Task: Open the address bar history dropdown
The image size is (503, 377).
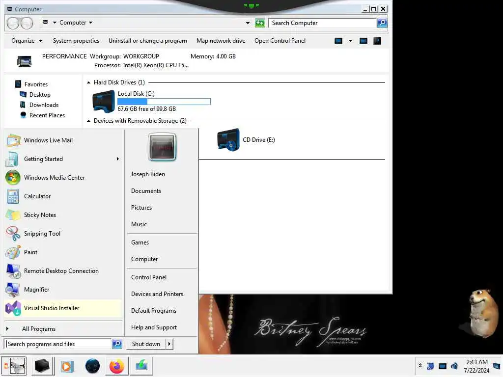Action: (x=248, y=23)
